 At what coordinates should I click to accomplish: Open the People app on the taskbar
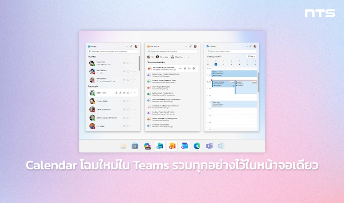coord(160,146)
